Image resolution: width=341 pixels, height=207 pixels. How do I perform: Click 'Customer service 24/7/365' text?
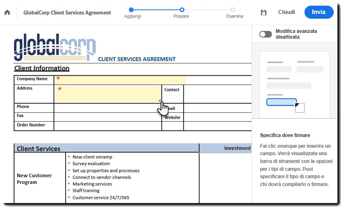point(101,198)
